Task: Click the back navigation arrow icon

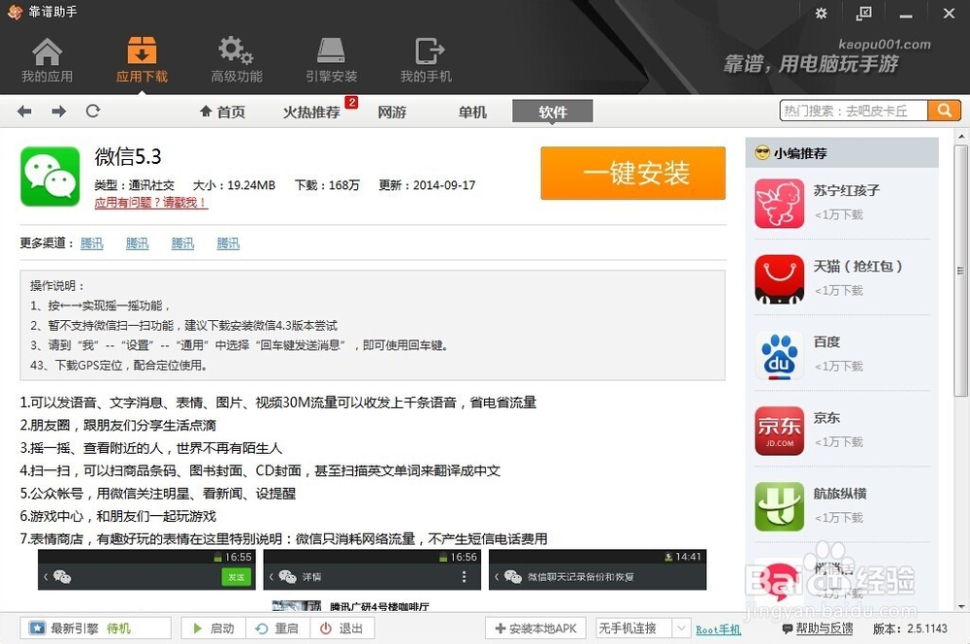Action: coord(23,111)
